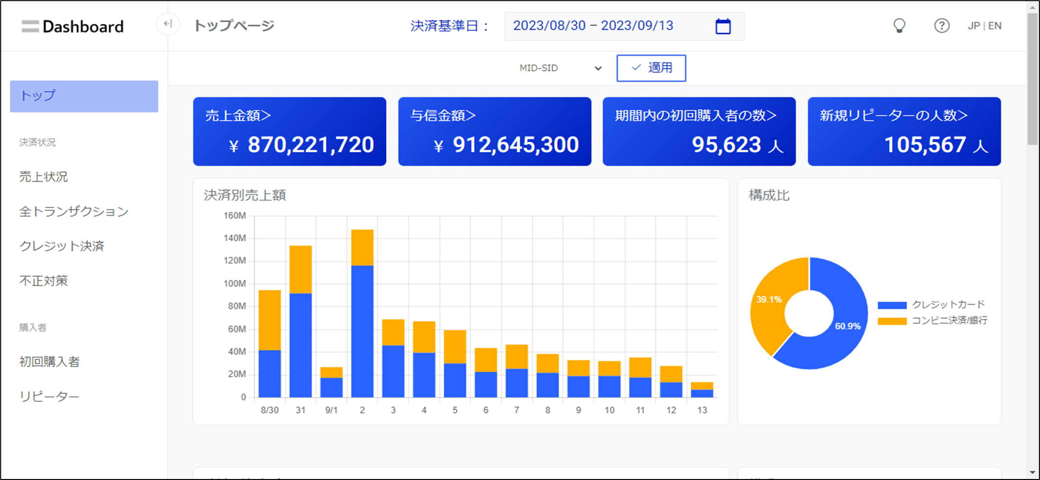Click the トップページ page heading
Image resolution: width=1040 pixels, height=480 pixels.
pos(234,25)
